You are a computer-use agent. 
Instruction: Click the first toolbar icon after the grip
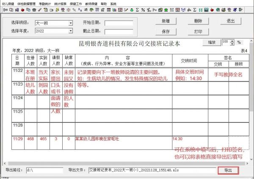click(x=6, y=10)
